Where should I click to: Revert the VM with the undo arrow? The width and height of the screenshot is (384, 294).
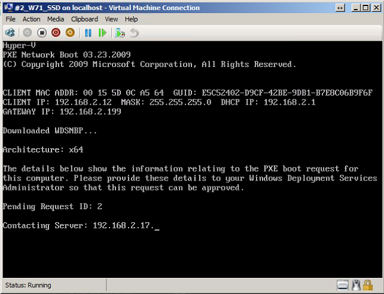(134, 33)
